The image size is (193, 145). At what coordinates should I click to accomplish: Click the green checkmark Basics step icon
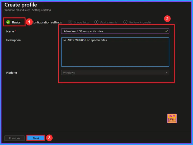coord(8,22)
